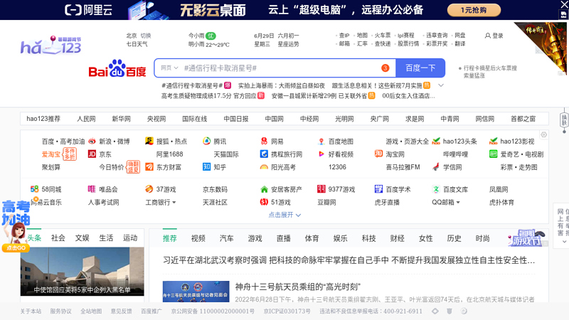Open the embassy news photo thumbnail
Screen dimensions: 569x320
[x=82, y=272]
